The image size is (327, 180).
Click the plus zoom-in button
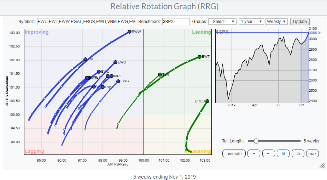pyautogui.click(x=253, y=153)
